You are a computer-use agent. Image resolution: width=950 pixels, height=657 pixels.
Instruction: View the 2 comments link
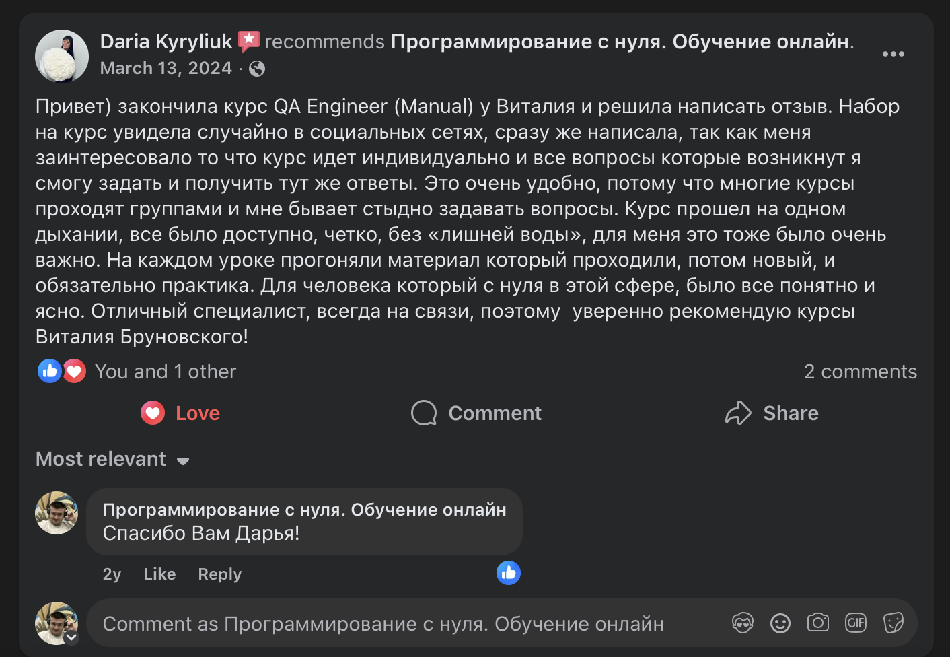861,371
